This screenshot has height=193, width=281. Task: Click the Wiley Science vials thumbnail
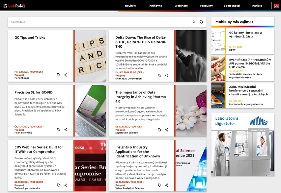point(191,166)
